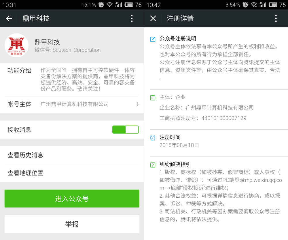Screen dimensions: 288x240
Task: Tap the 纠纷解决指引 heading
Action: [175, 164]
